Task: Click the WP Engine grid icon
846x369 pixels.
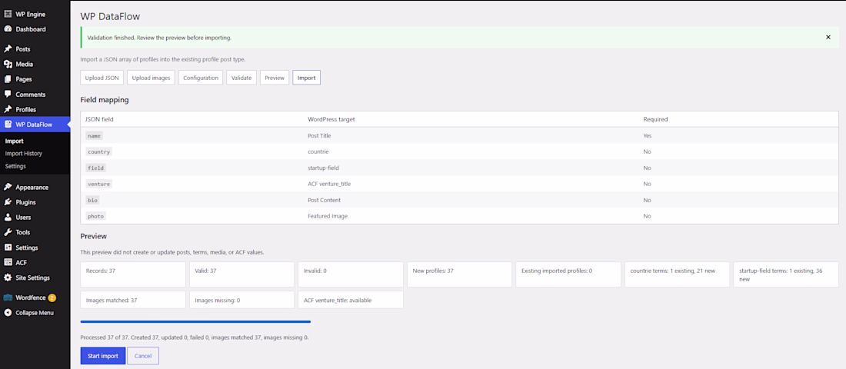Action: point(8,14)
